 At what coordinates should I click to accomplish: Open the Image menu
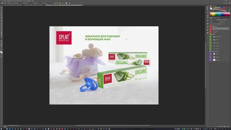tap(8, 1)
